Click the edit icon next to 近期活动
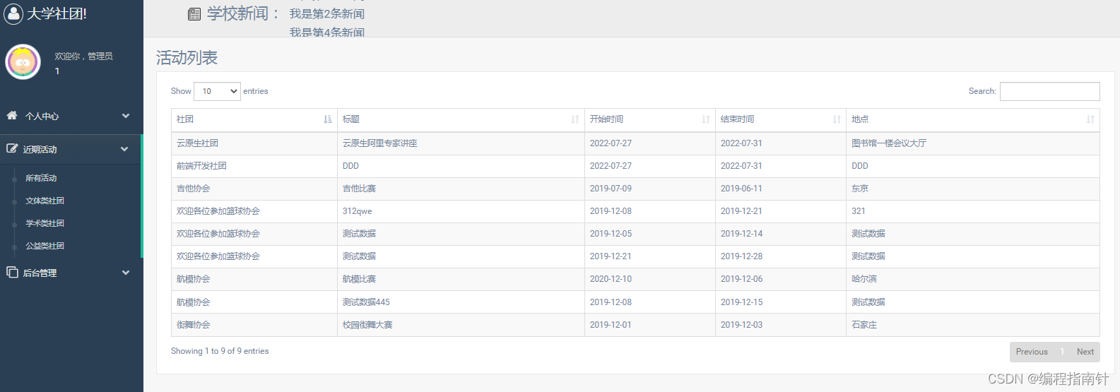1120x392 pixels. tap(12, 148)
